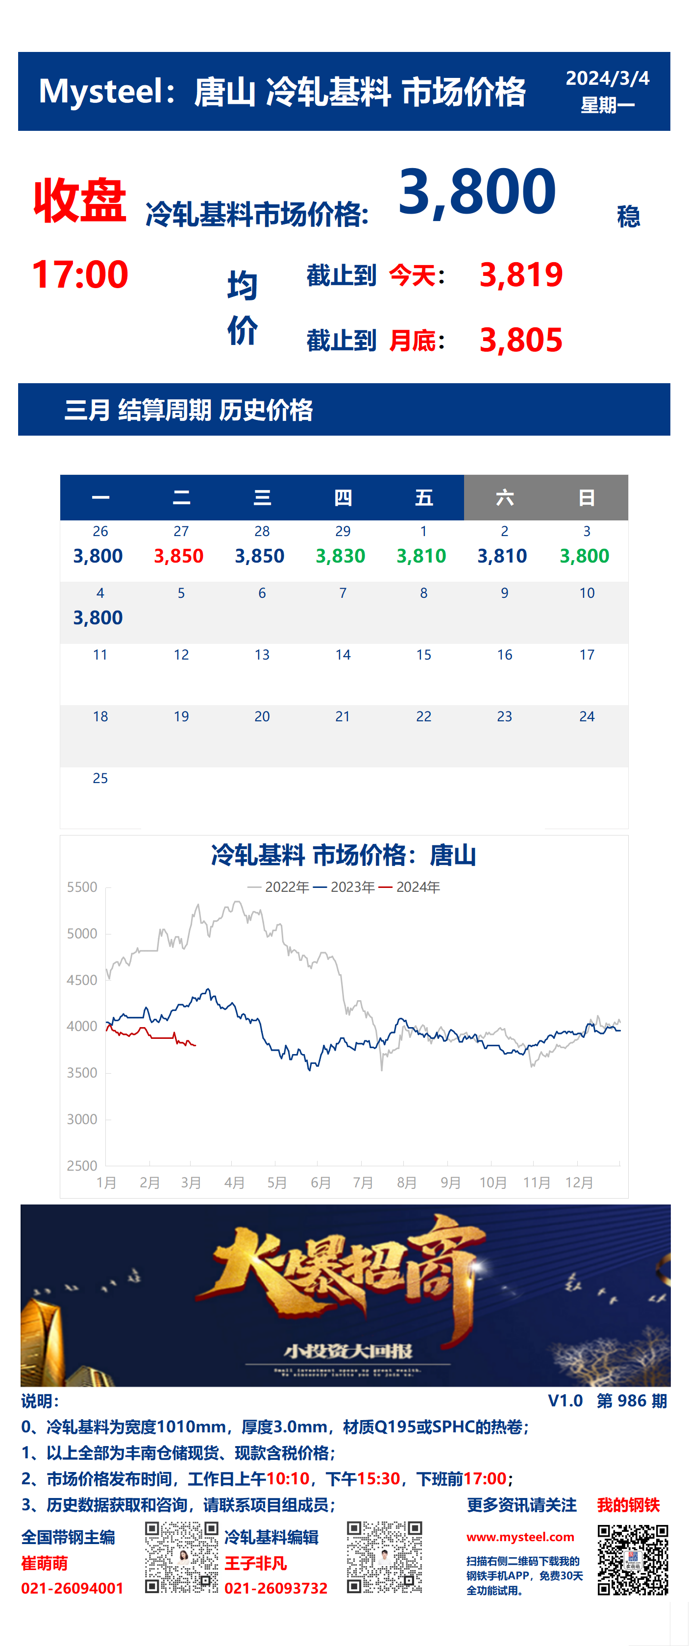The width and height of the screenshot is (689, 1646).
Task: Select the 一 weekday column header
Action: click(x=100, y=497)
